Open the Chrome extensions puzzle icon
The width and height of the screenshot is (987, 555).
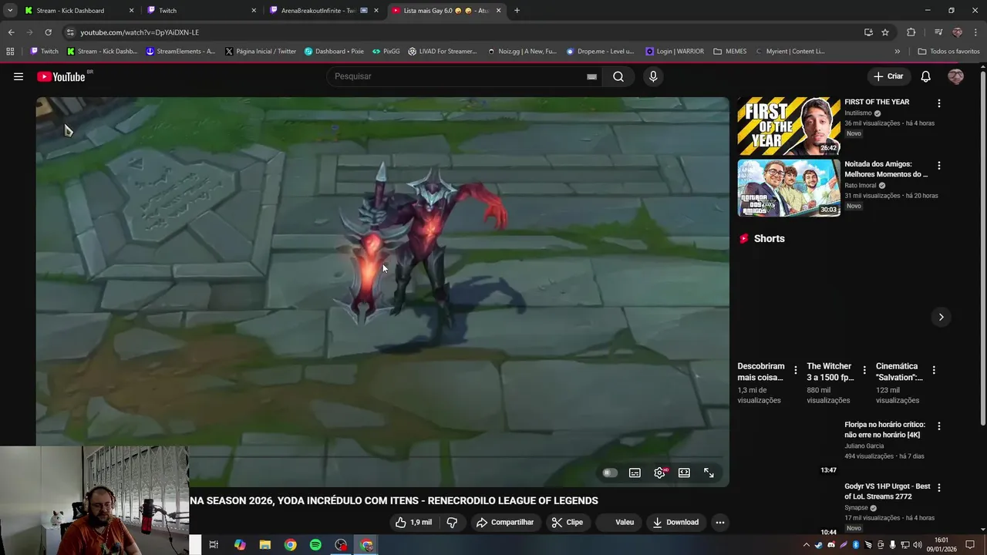click(911, 32)
